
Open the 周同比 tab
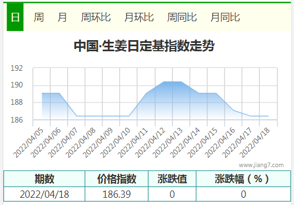point(182,17)
